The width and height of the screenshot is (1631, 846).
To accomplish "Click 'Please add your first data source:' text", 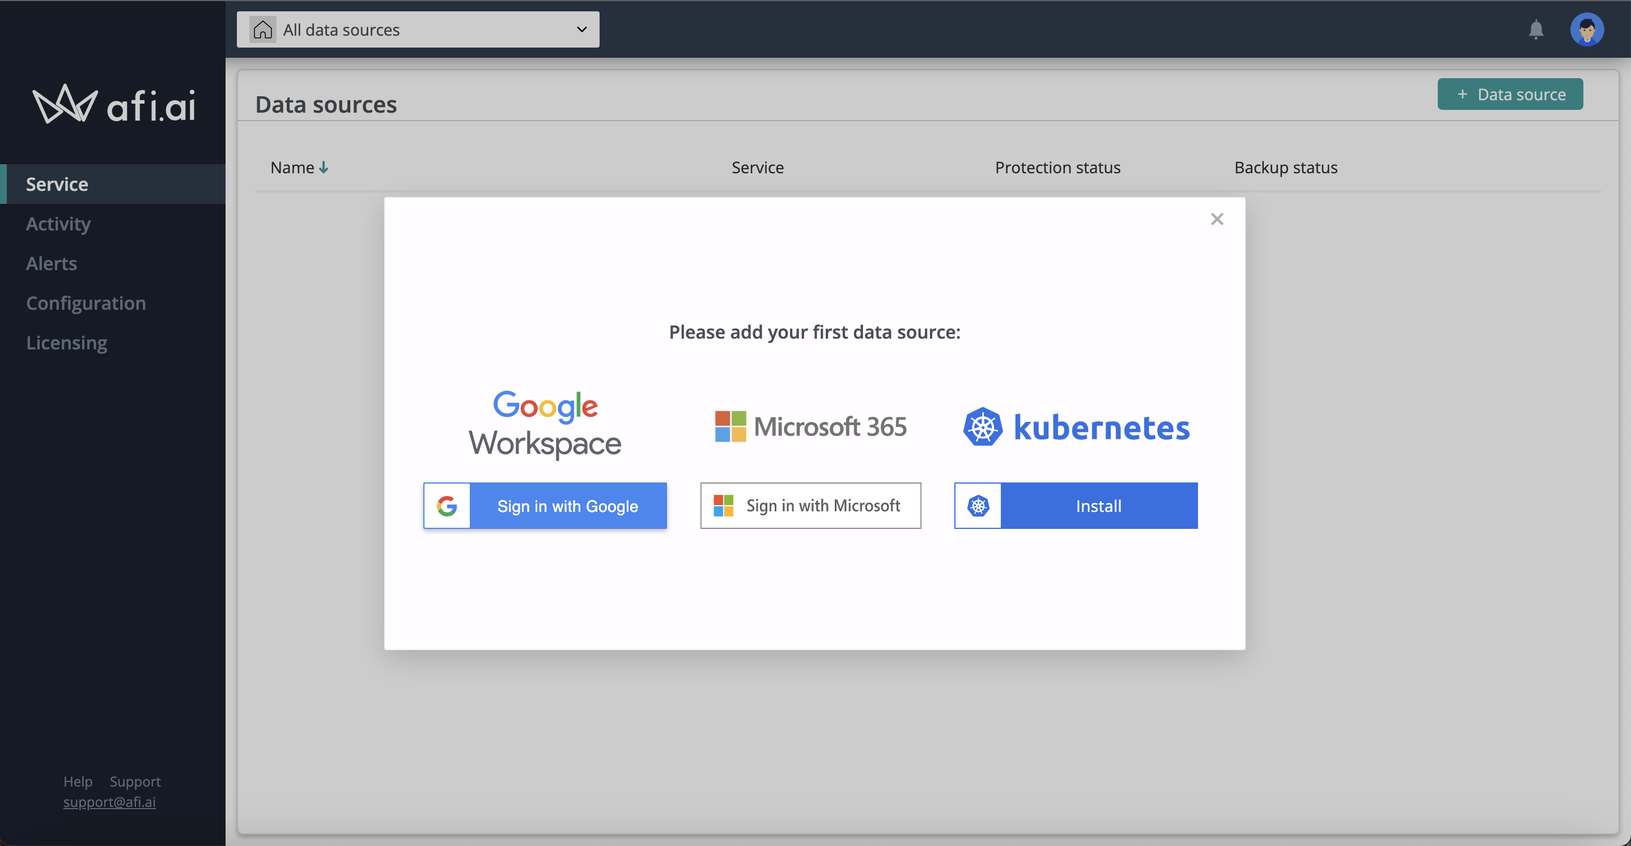I will [814, 332].
